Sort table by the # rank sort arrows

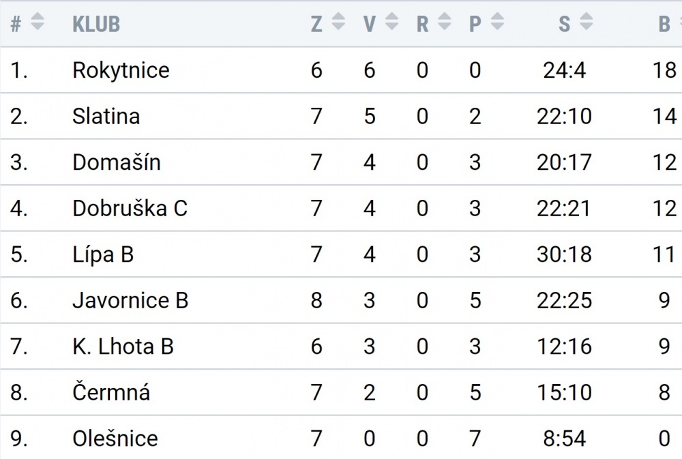38,21
